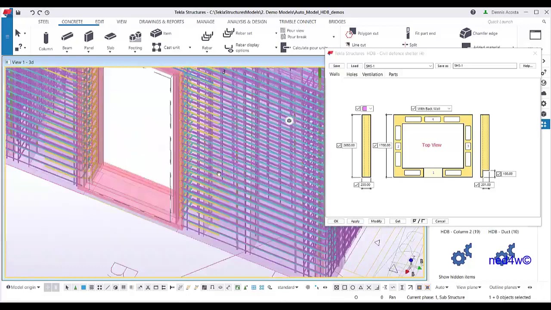The height and width of the screenshot is (310, 551).
Task: Open the ANALYSIS & DESIGN tab
Action: coord(247,22)
